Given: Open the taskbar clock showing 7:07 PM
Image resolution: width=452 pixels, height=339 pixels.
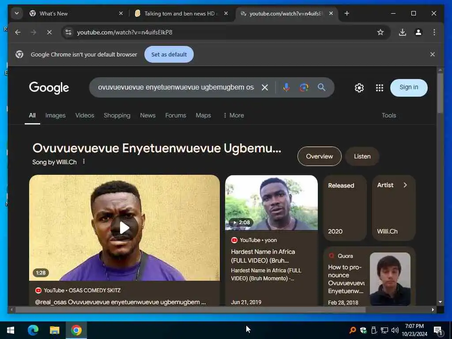Looking at the screenshot, I should click(x=414, y=330).
